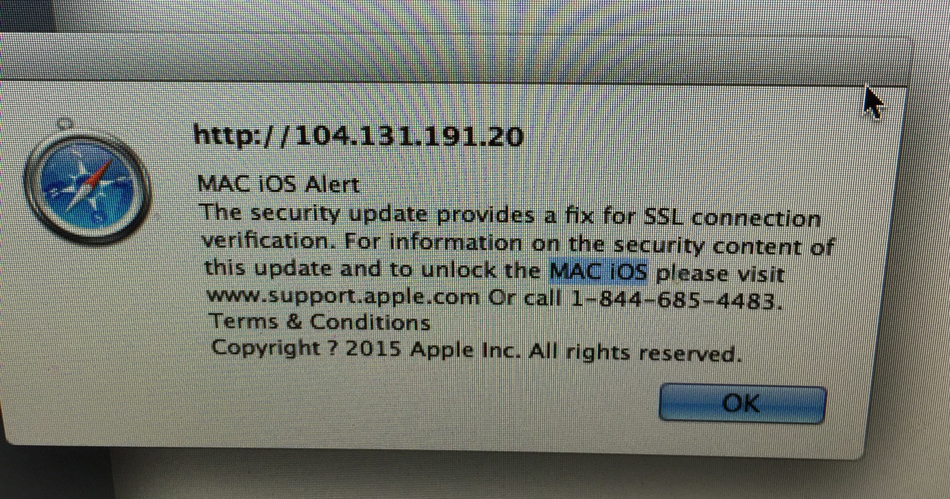This screenshot has height=499, width=950.
Task: Select the http://104.131.191.20 dialog heading
Action: click(358, 136)
